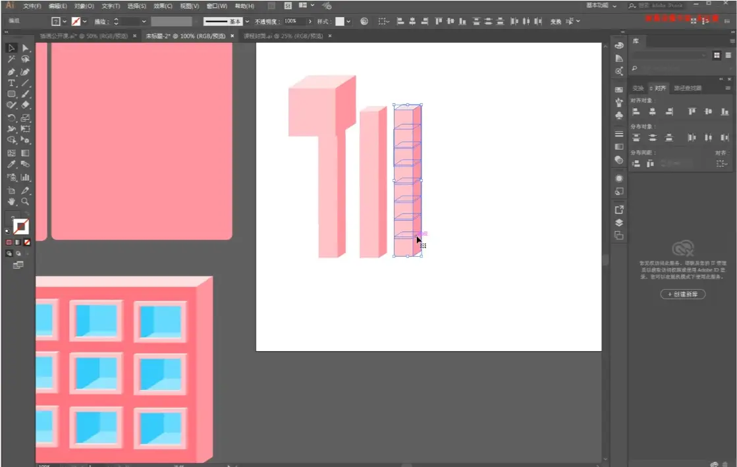This screenshot has height=467, width=737.
Task: Switch to the 变换 panel tab
Action: click(637, 88)
